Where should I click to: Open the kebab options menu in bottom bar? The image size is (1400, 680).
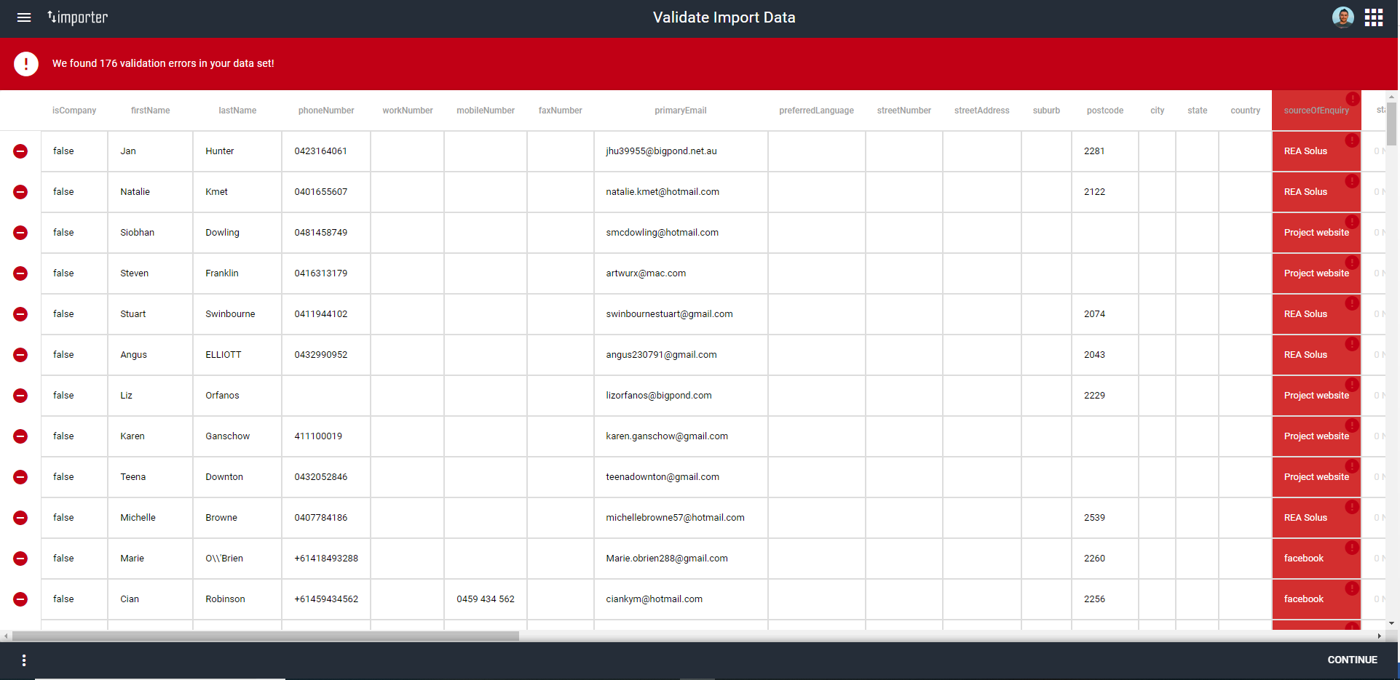pos(23,660)
